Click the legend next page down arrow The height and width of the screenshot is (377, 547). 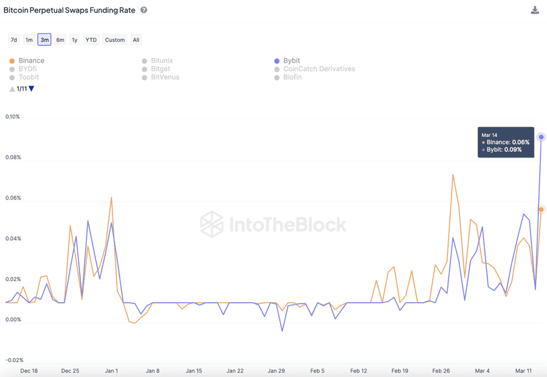(x=32, y=89)
